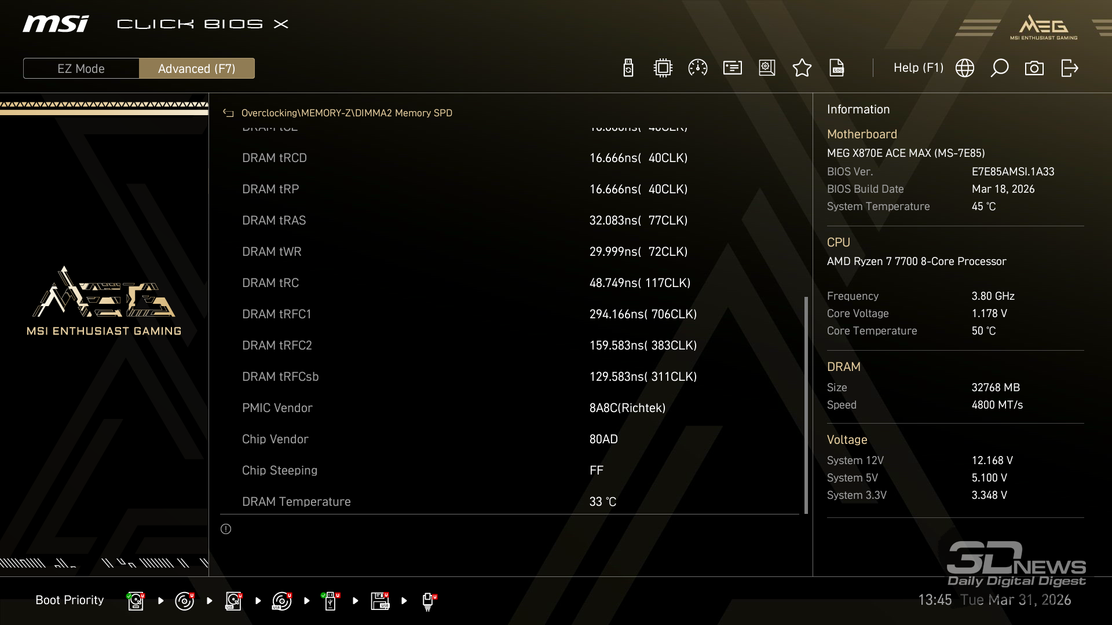This screenshot has height=625, width=1112.
Task: Open the hardware settings gear-box icon
Action: coord(767,68)
